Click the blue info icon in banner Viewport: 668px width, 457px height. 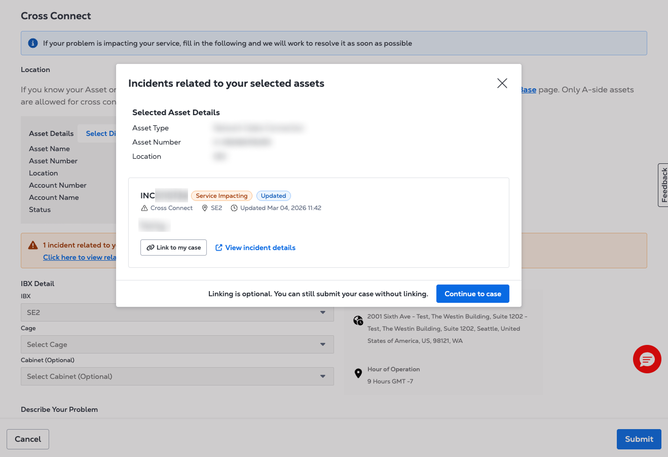(33, 43)
